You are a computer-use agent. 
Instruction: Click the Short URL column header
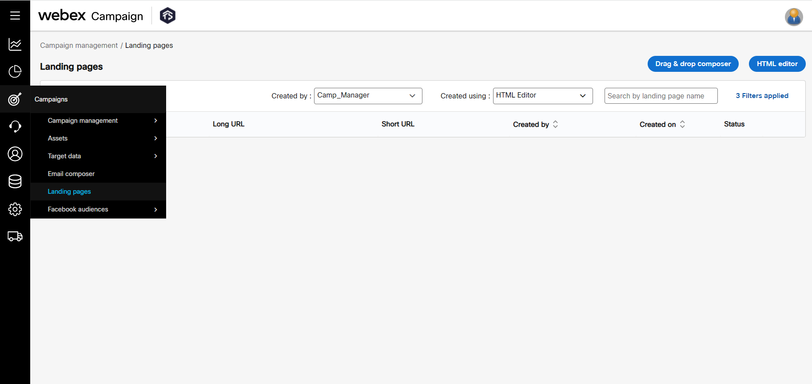(x=398, y=124)
